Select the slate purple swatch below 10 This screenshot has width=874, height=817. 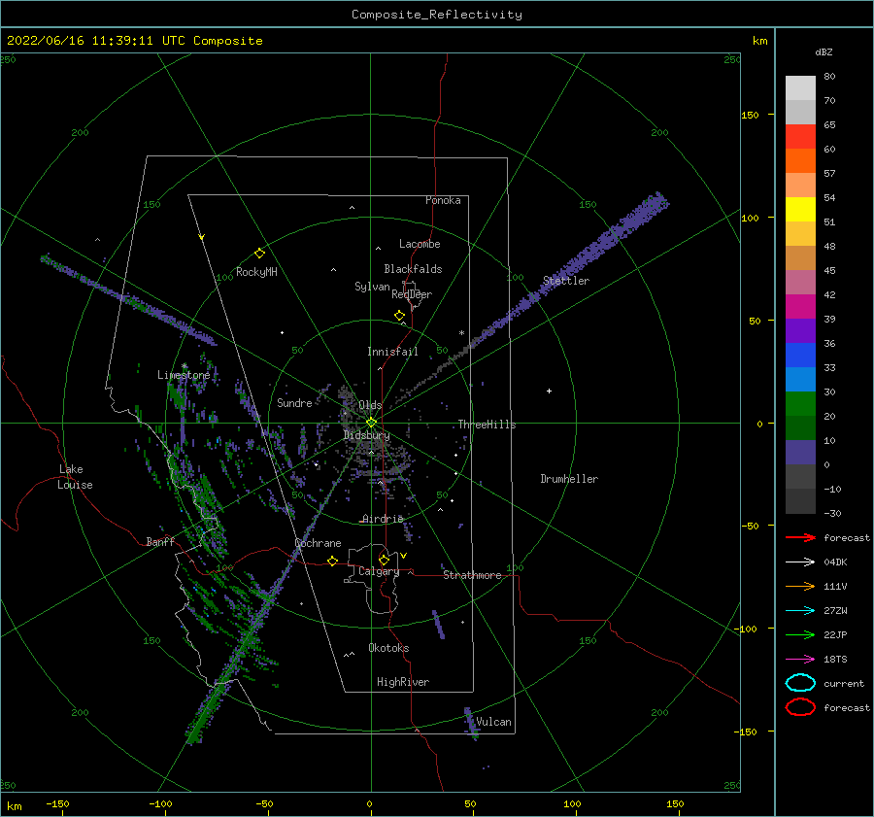pyautogui.click(x=800, y=453)
